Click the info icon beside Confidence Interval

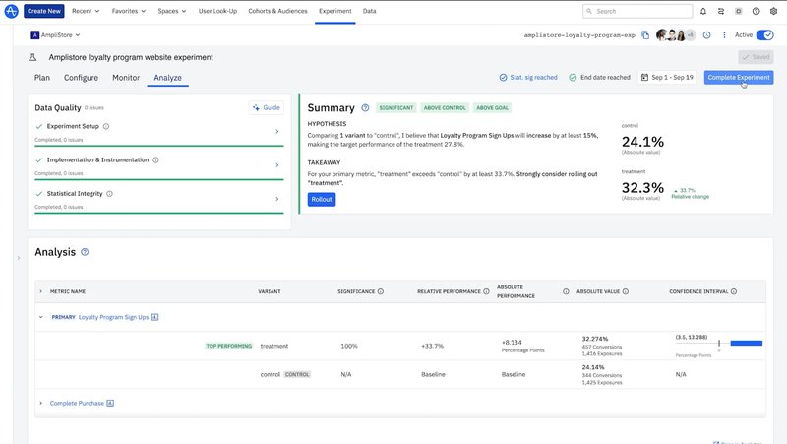734,291
